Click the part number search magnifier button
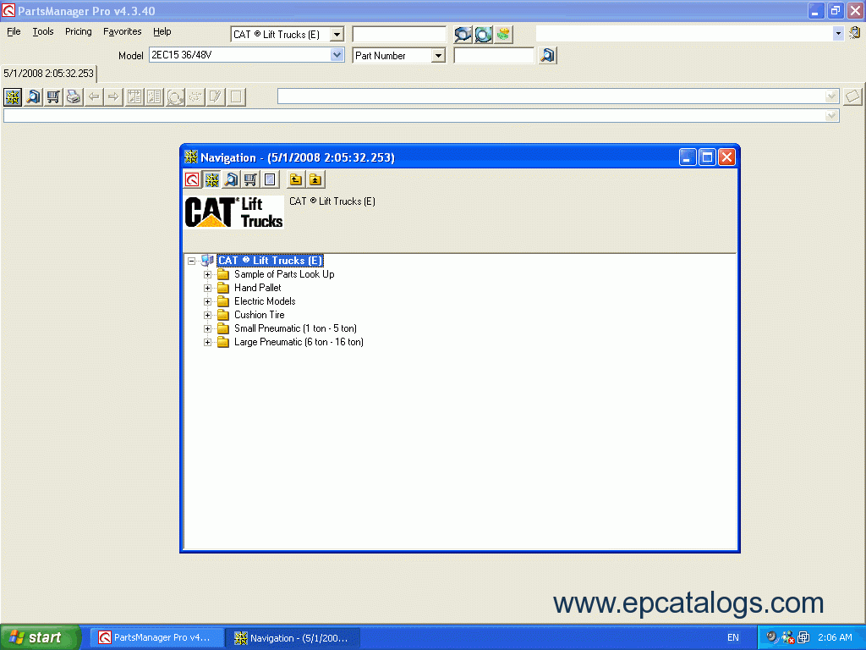The height and width of the screenshot is (650, 866). pyautogui.click(x=547, y=55)
